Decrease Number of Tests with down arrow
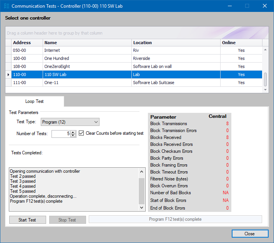Screen dimensions: 274x243 point(73,136)
